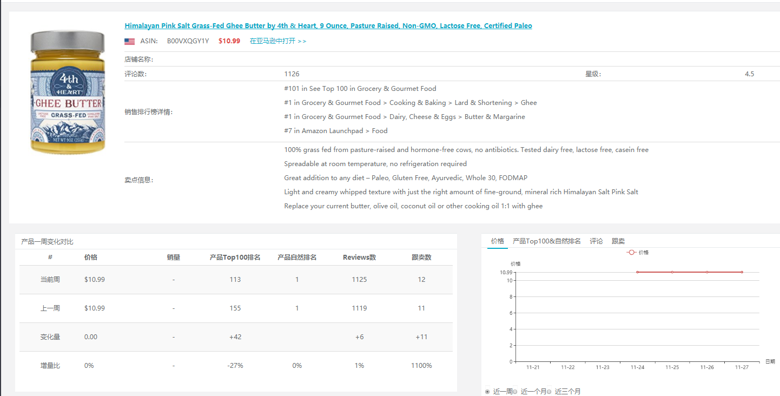
Task: Click the 当前周 row label
Action: pos(50,280)
